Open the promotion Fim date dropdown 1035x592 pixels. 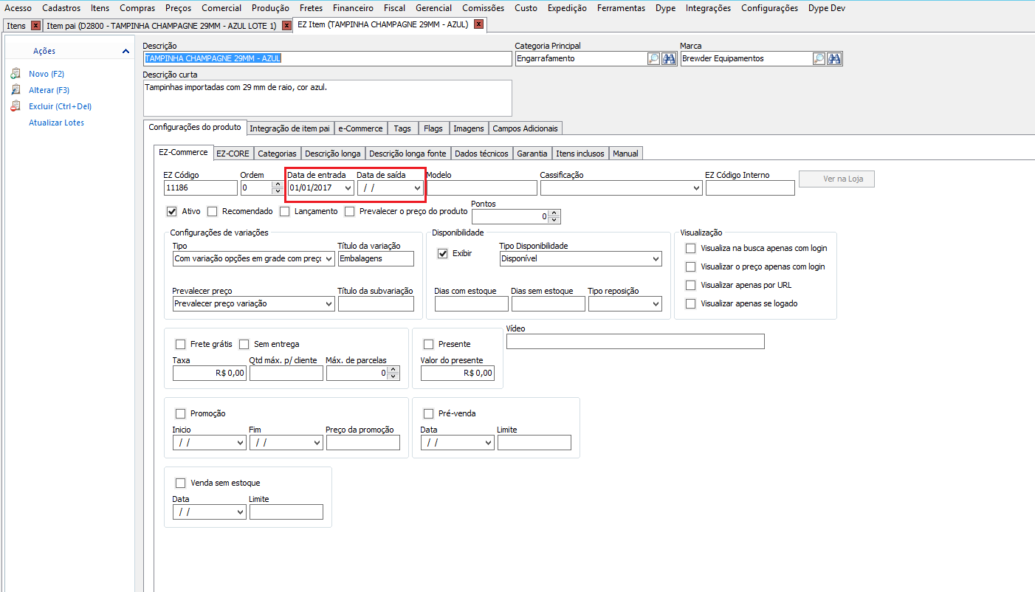[x=317, y=443]
